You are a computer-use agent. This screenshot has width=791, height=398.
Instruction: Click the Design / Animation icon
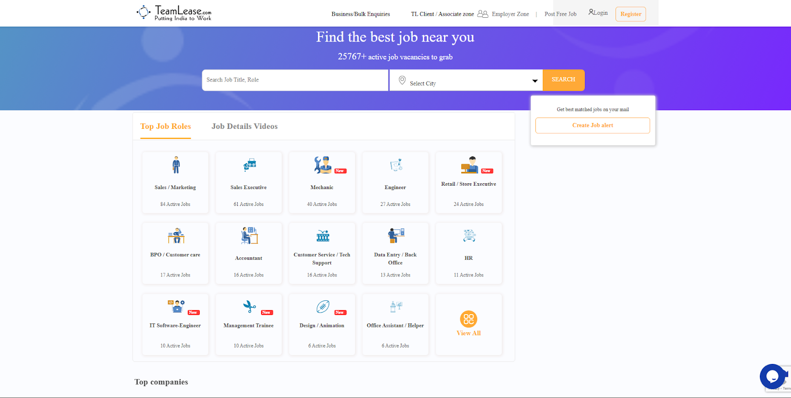323,307
